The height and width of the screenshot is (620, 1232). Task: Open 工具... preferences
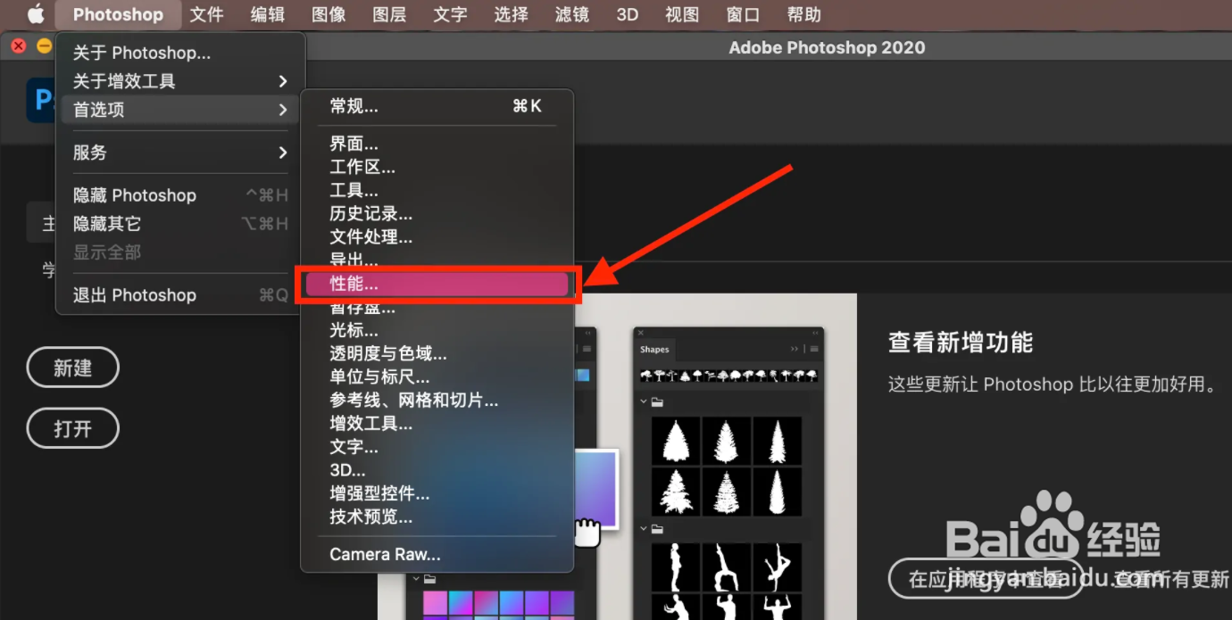click(x=437, y=190)
